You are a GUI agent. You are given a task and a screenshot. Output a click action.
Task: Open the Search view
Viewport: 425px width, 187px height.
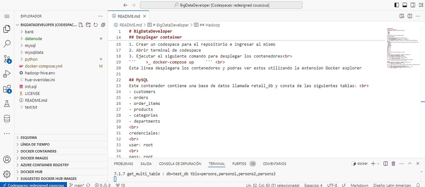click(7, 43)
